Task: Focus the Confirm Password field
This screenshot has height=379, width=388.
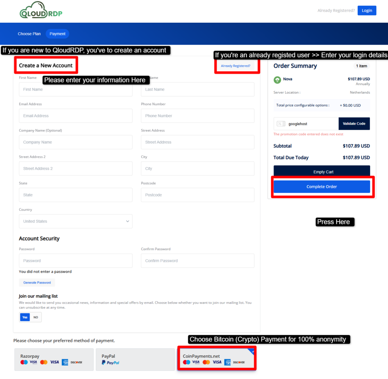Action: point(198,261)
